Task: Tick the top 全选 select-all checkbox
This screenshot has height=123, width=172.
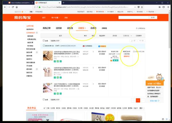Action: pos(44,41)
